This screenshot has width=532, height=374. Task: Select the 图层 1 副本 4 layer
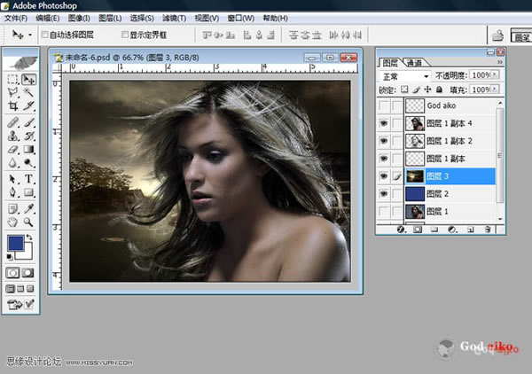pyautogui.click(x=450, y=122)
